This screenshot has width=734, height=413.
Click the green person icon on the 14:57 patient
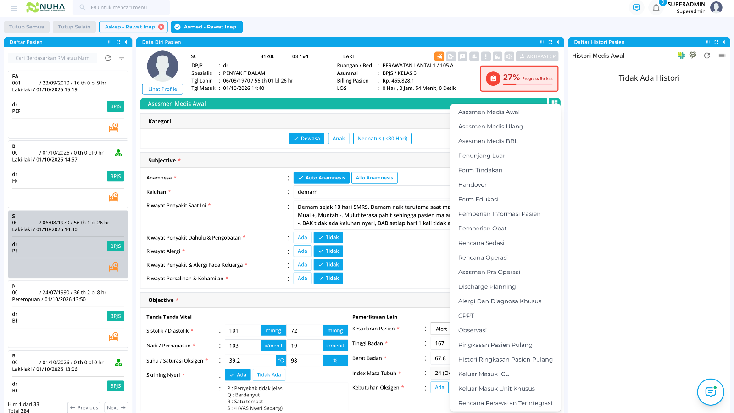point(118,153)
